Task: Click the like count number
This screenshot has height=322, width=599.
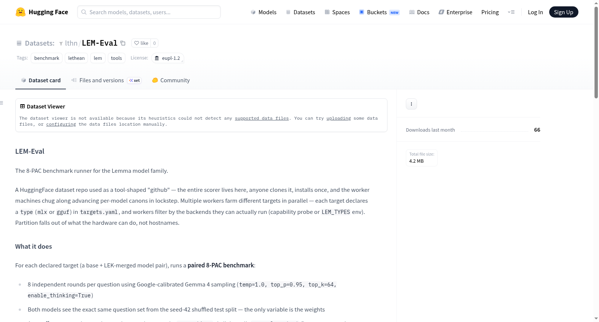Action: point(154,43)
